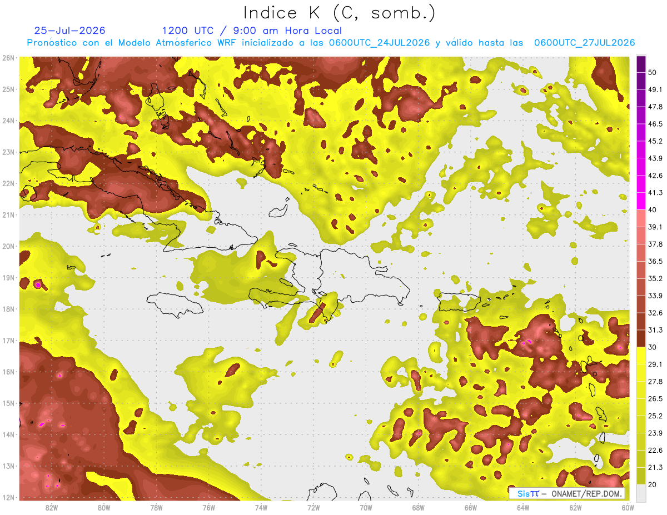Click the latitude label "19N"
667x515 pixels.
[8, 278]
